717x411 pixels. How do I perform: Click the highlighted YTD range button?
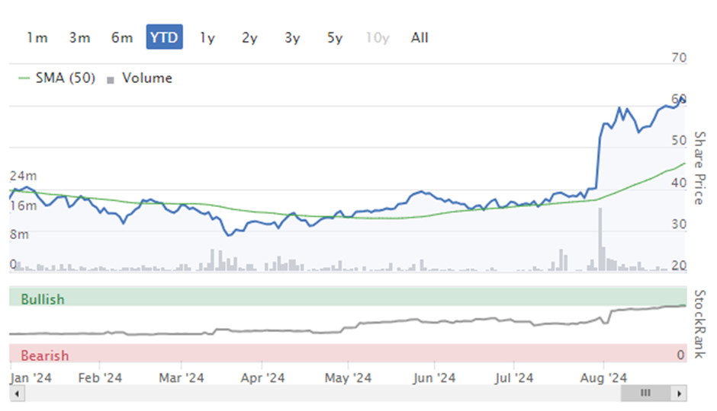point(164,37)
